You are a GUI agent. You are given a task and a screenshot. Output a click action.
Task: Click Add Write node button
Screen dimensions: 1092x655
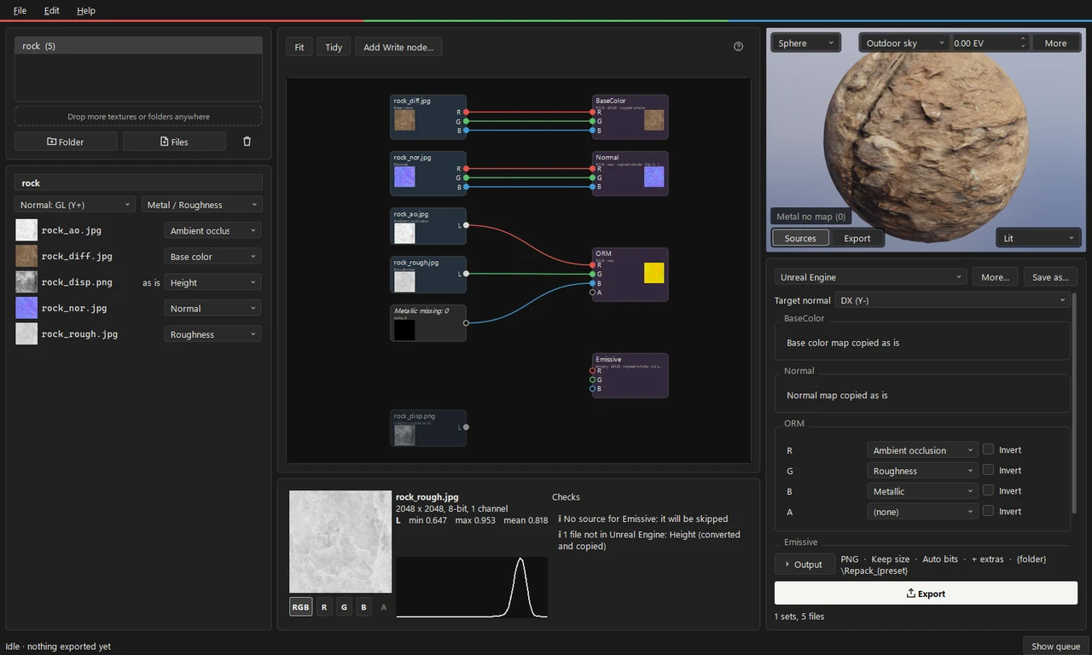coord(398,47)
